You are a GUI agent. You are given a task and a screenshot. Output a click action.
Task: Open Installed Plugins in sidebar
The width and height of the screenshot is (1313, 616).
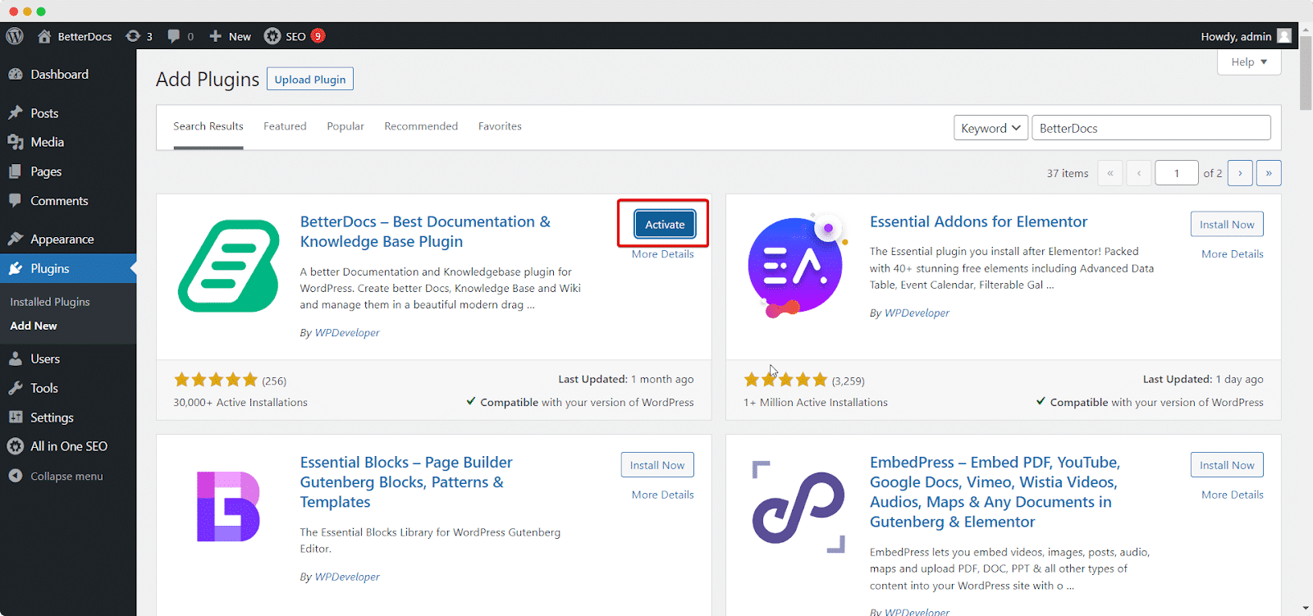50,302
